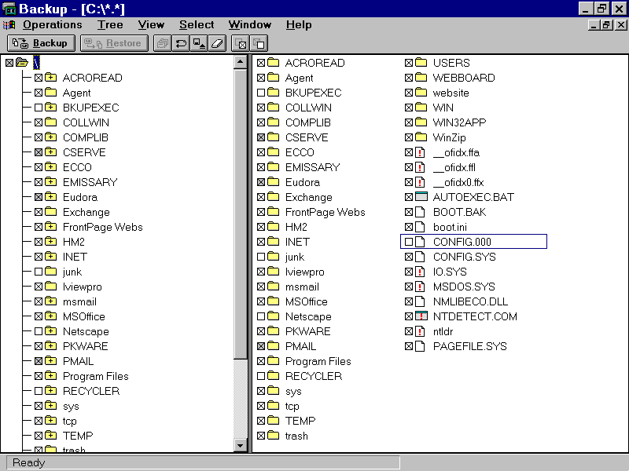Select the AUTOEXEC.BAT file icon
This screenshot has height=471, width=629.
(x=421, y=197)
